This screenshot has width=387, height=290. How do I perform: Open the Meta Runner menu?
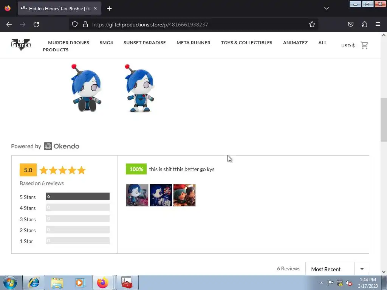(x=193, y=42)
